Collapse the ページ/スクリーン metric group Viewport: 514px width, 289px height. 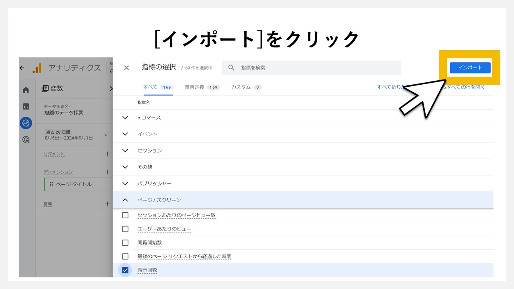tap(125, 199)
